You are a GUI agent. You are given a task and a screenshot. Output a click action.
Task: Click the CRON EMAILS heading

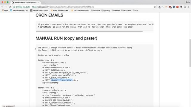click(49, 15)
